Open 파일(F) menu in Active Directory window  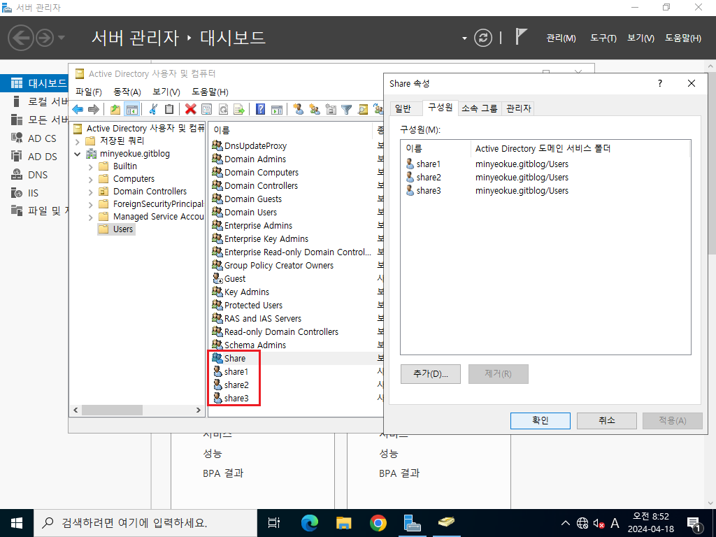point(89,92)
